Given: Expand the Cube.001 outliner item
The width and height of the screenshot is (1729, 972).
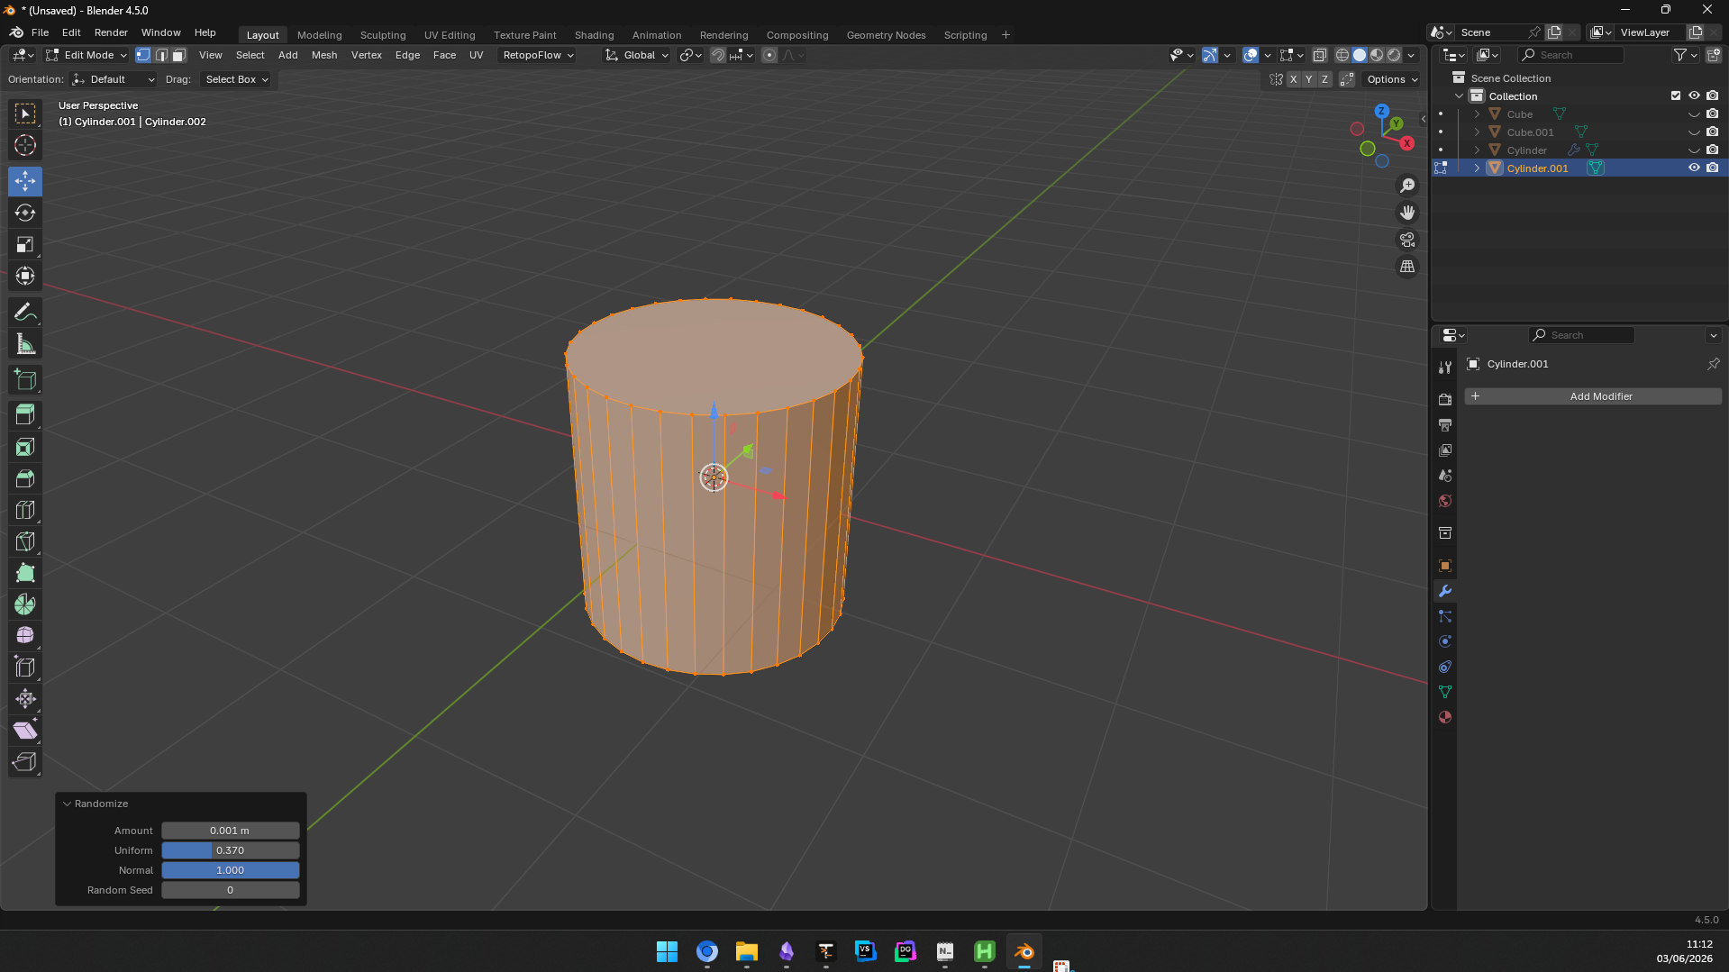Looking at the screenshot, I should coord(1477,132).
